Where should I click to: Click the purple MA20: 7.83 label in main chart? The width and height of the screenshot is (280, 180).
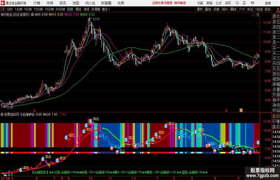tap(71, 15)
